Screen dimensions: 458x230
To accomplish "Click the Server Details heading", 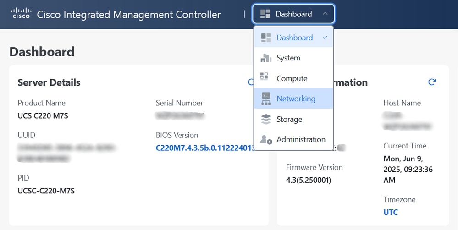I will (x=49, y=82).
